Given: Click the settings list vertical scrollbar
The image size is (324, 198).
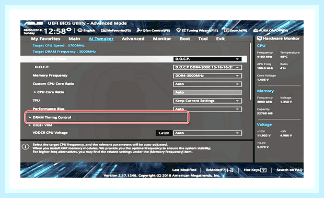Looking at the screenshot, I should 250,71.
